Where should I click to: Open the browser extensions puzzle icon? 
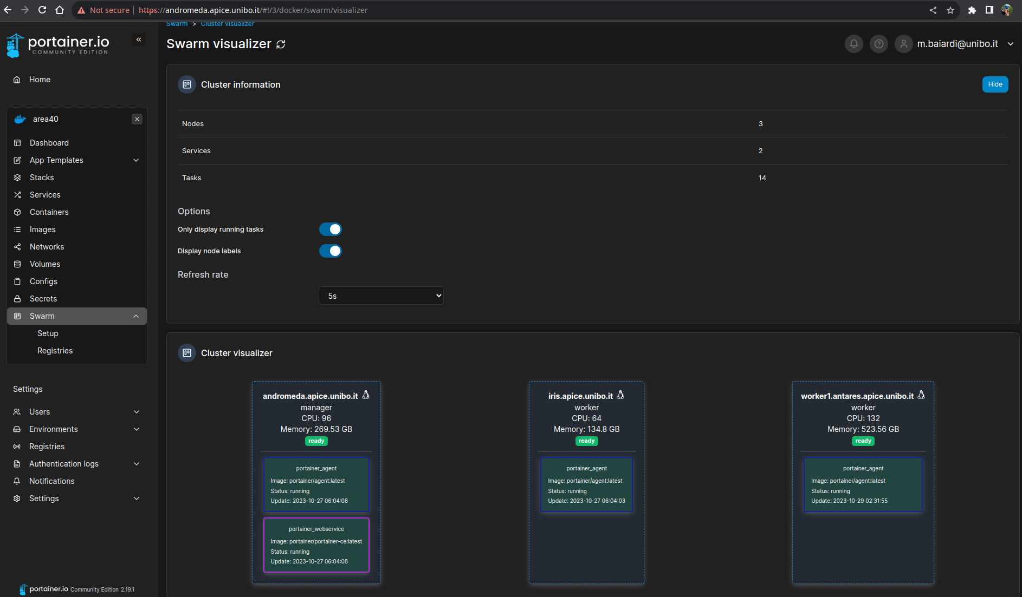point(972,10)
